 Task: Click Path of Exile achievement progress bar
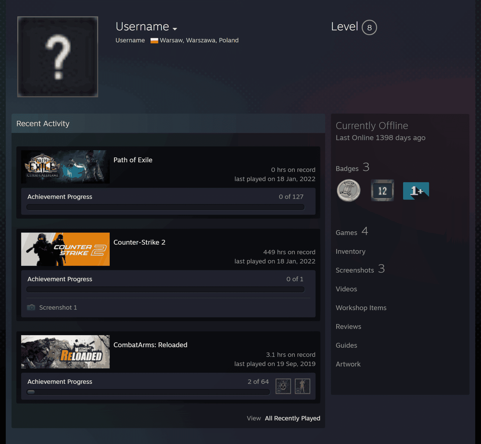point(165,207)
